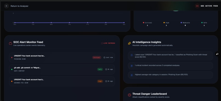This screenshot has width=221, height=101.
Task: Click the Critical legend red dot
Action: coord(143,22)
